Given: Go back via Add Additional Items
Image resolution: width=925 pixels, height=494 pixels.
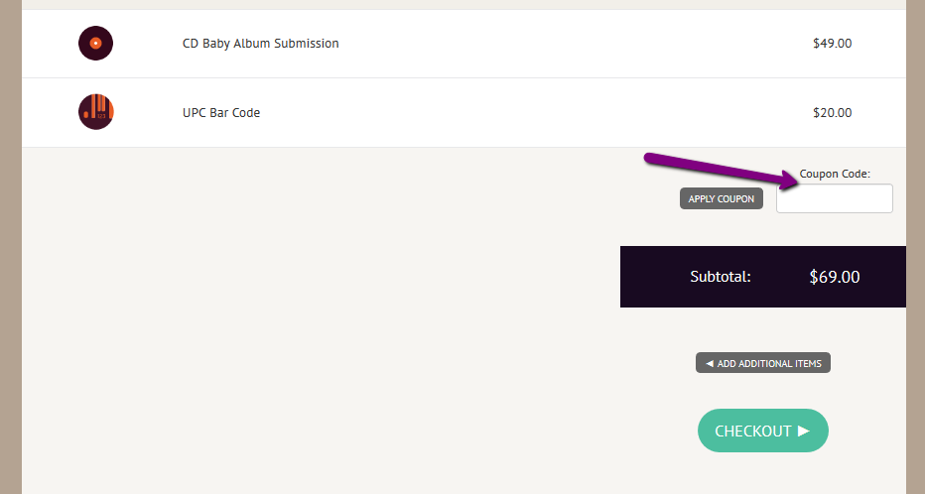Looking at the screenshot, I should [x=763, y=362].
